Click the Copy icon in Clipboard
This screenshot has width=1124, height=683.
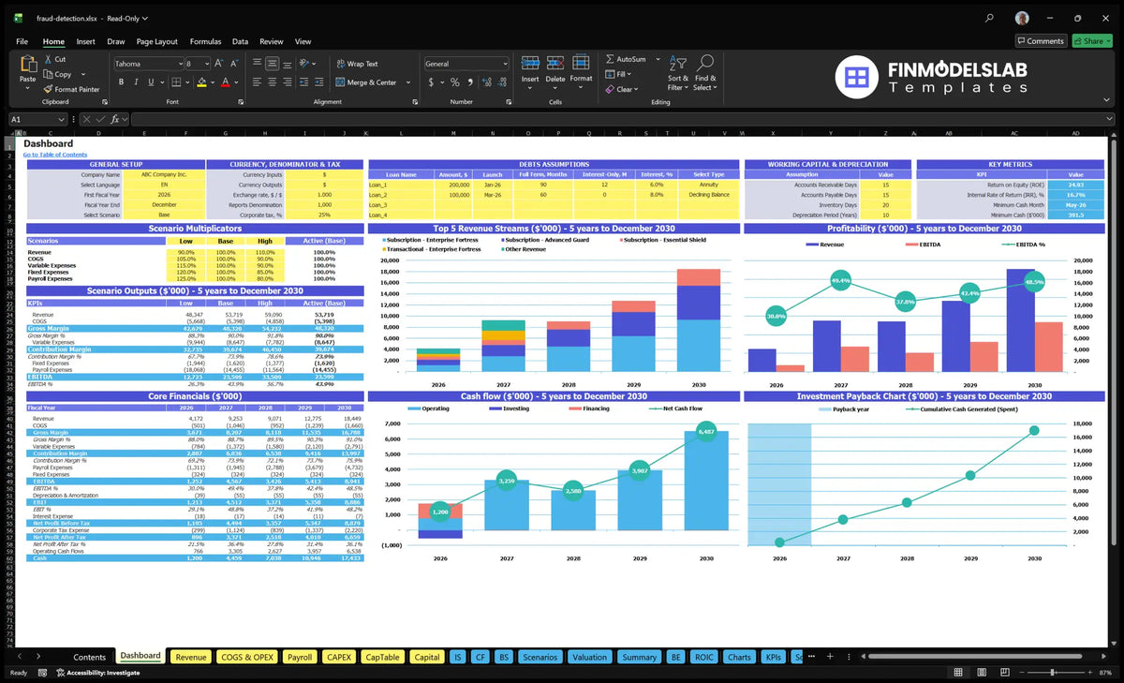point(48,74)
